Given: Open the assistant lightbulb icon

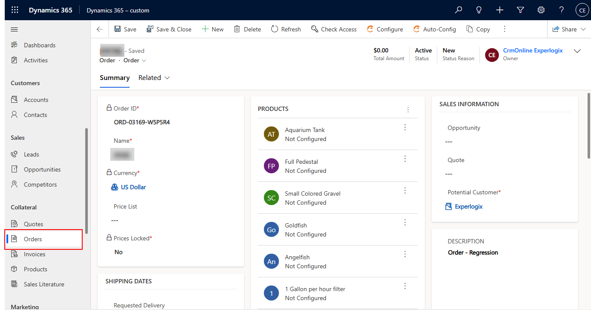Looking at the screenshot, I should click(x=479, y=10).
